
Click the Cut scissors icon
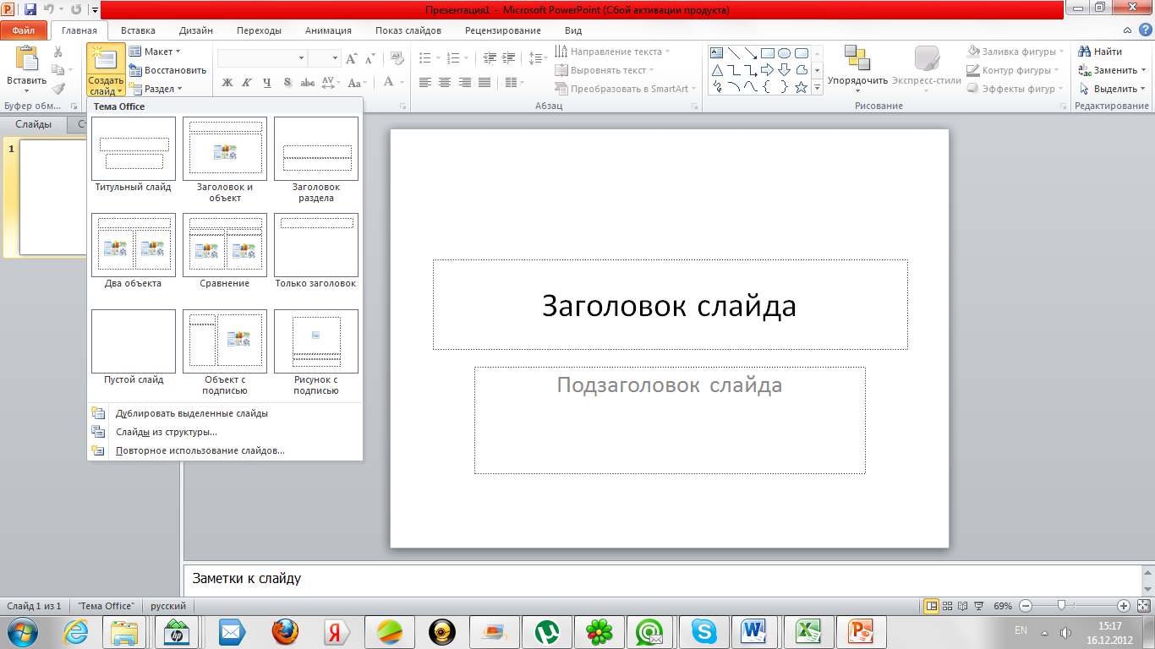[x=57, y=52]
